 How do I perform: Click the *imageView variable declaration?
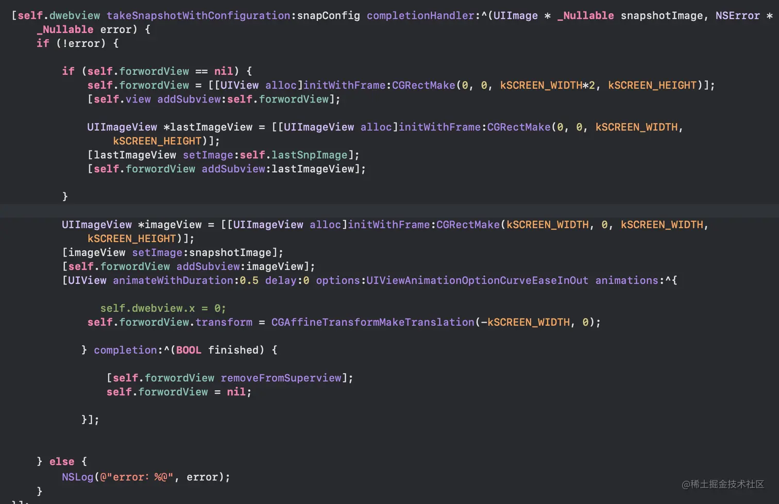click(170, 224)
